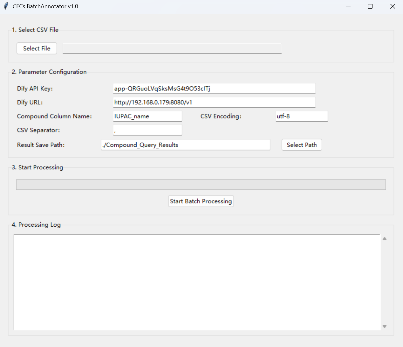Click the CSV Separator input box
The width and height of the screenshot is (403, 347).
(x=147, y=130)
